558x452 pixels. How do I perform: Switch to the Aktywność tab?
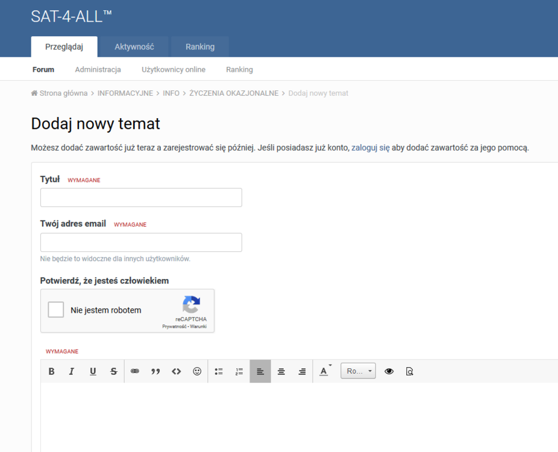tap(134, 46)
